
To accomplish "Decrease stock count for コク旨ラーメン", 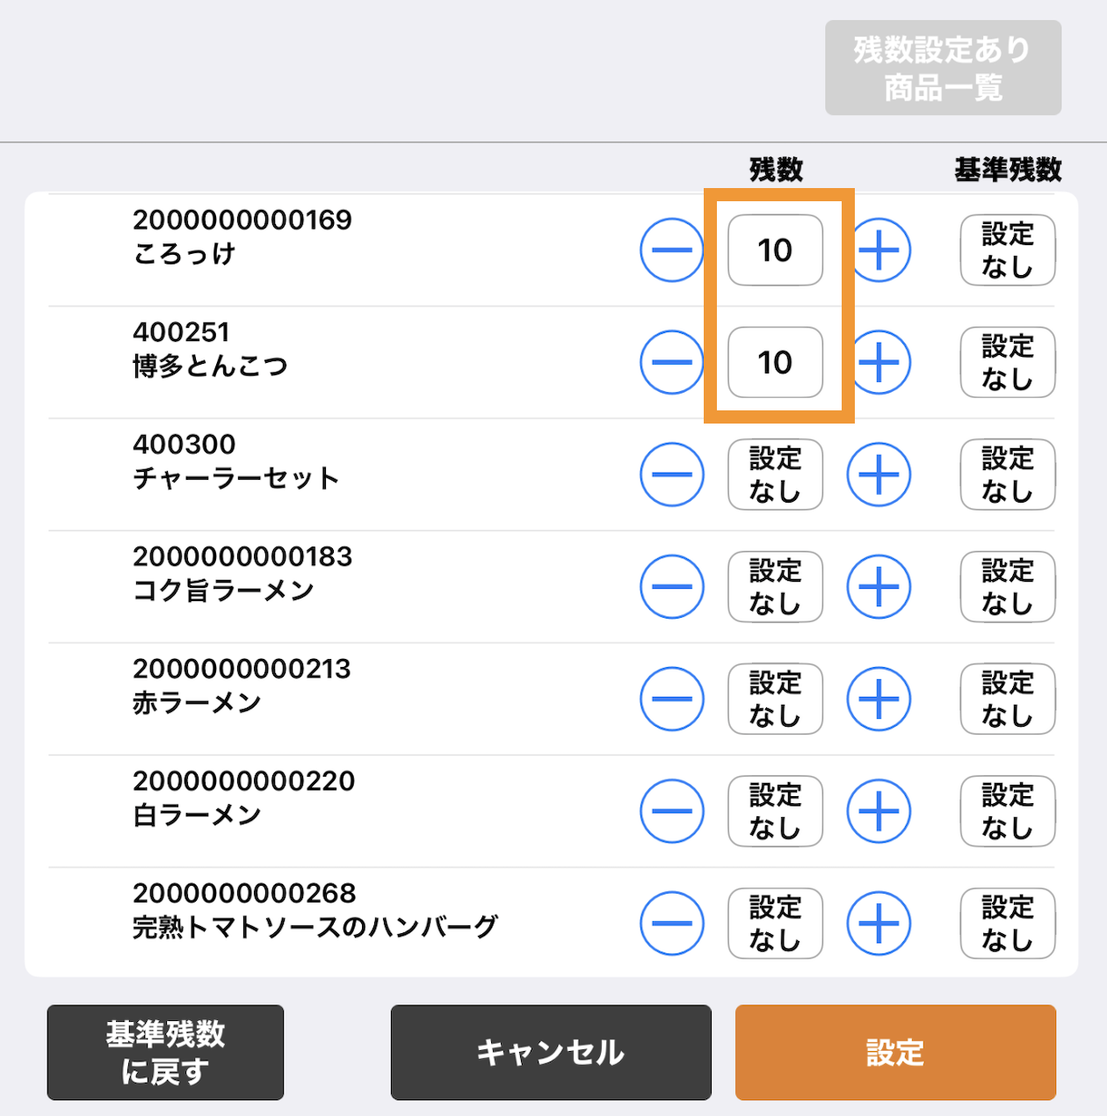I will (x=672, y=587).
